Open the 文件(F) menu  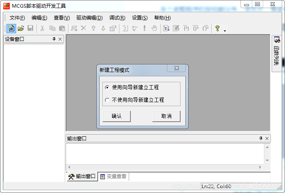(x=17, y=18)
